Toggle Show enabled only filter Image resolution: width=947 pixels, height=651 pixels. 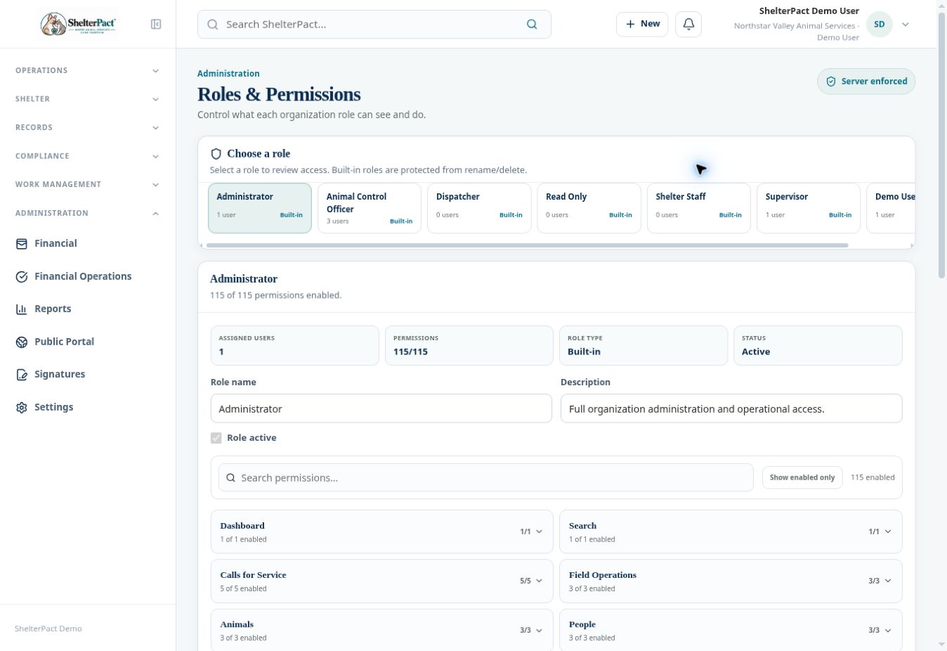[802, 477]
